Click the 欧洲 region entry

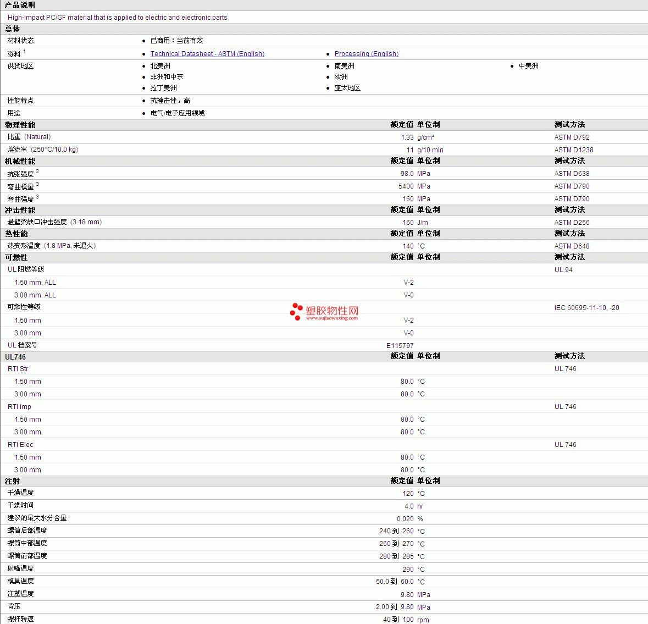(x=341, y=77)
